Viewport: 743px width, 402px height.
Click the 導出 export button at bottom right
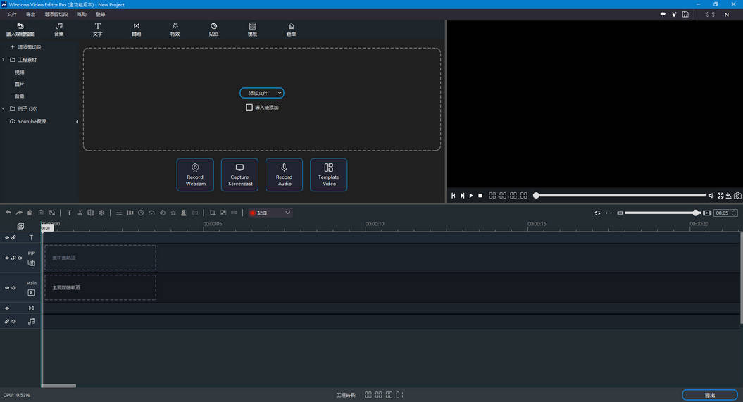pyautogui.click(x=710, y=395)
